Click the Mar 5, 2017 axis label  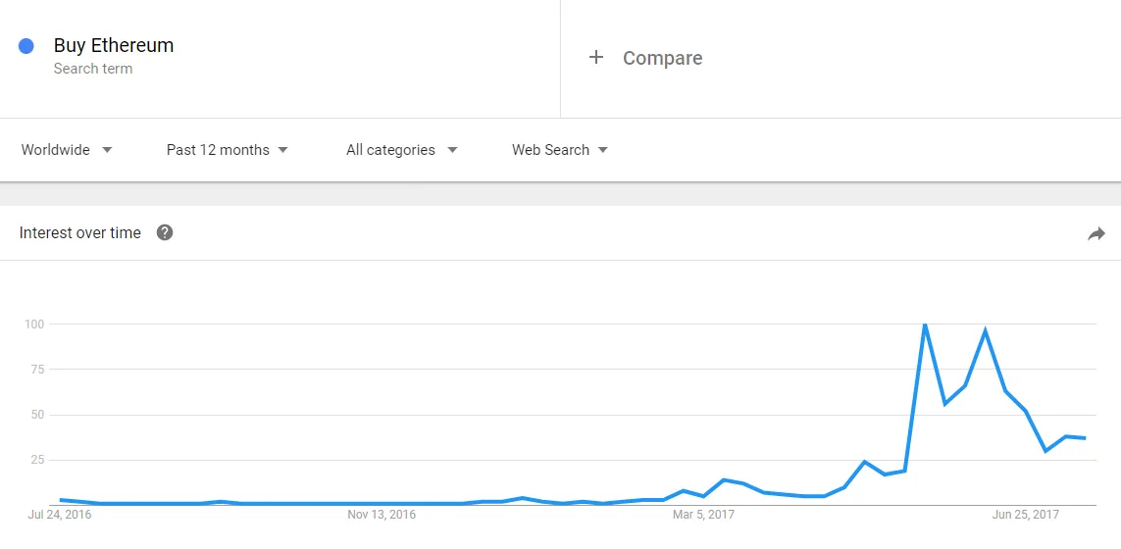tap(703, 515)
